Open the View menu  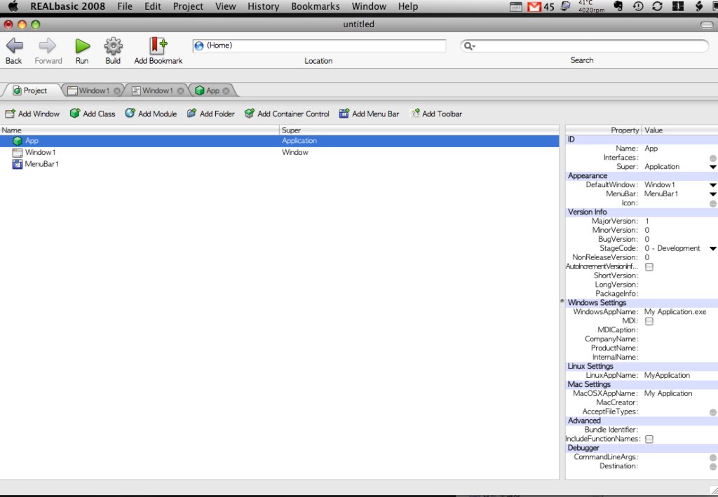pos(226,6)
